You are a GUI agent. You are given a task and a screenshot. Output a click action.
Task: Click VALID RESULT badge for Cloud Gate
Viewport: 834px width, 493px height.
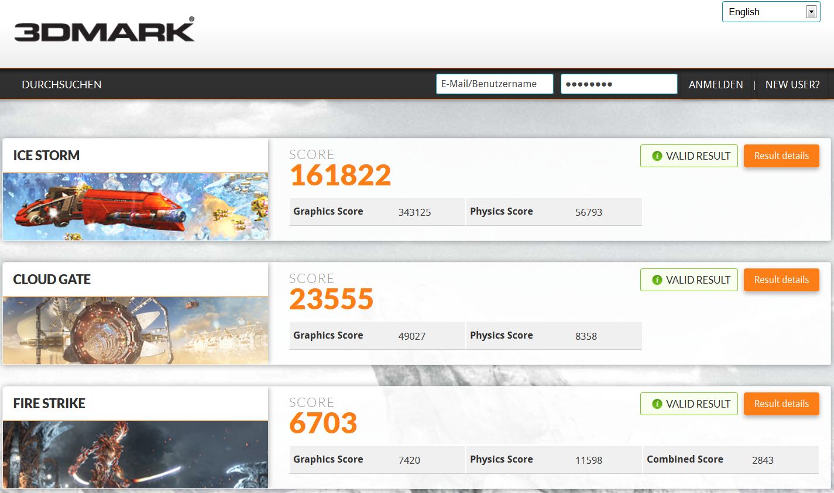pyautogui.click(x=689, y=280)
